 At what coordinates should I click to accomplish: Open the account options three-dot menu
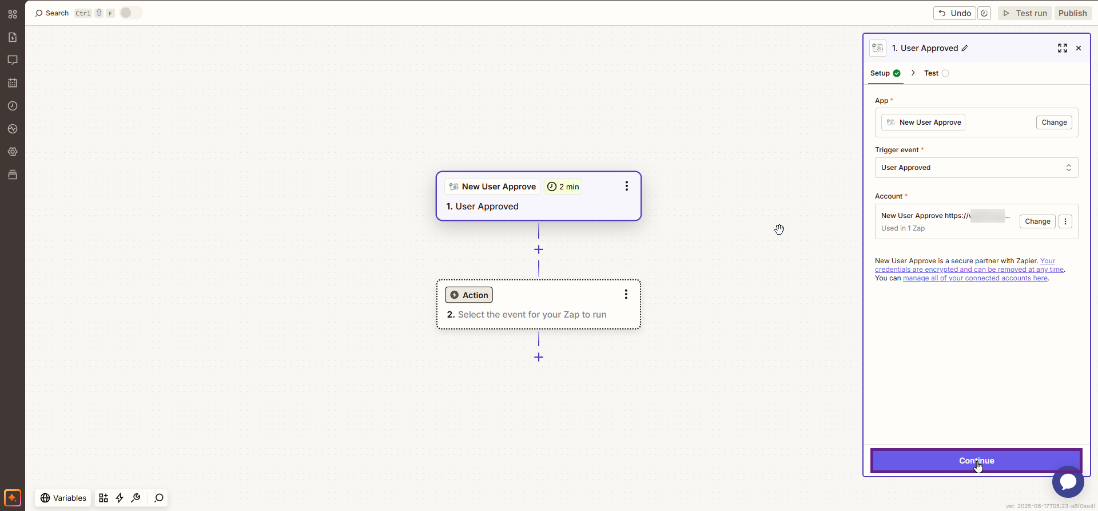[x=1065, y=221]
